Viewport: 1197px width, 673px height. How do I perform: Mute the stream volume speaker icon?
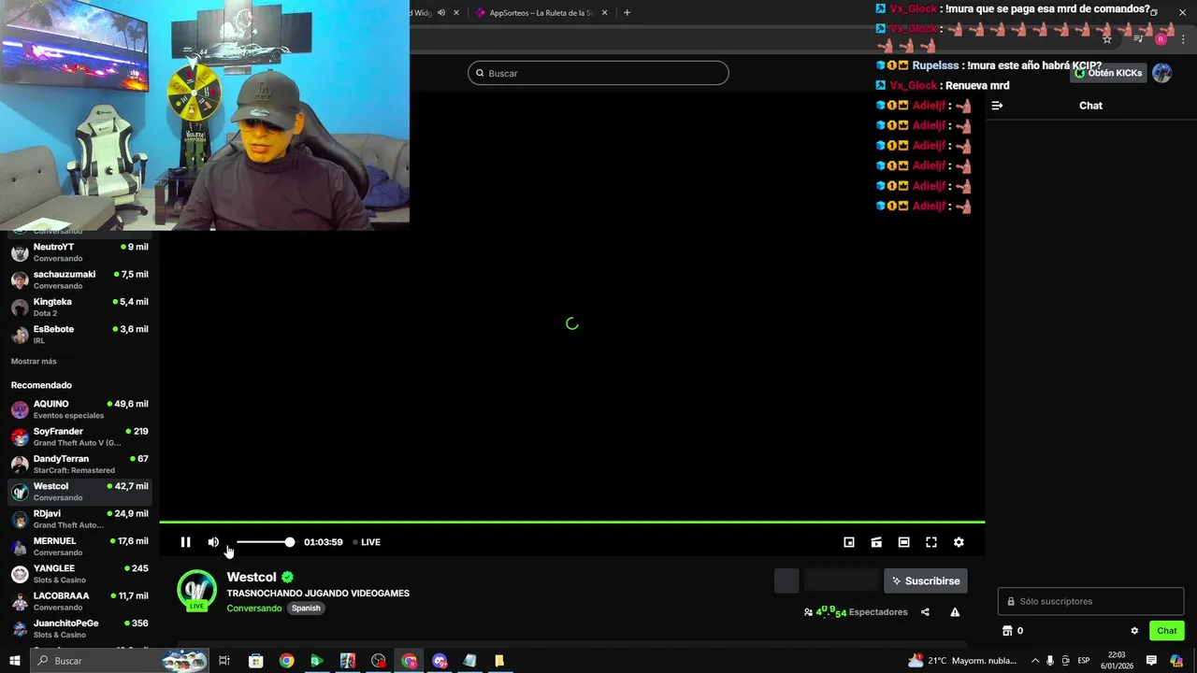point(213,542)
